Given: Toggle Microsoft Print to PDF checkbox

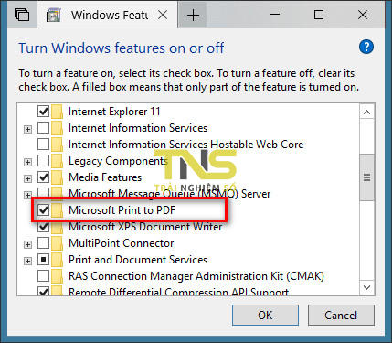Looking at the screenshot, I should coord(43,209).
